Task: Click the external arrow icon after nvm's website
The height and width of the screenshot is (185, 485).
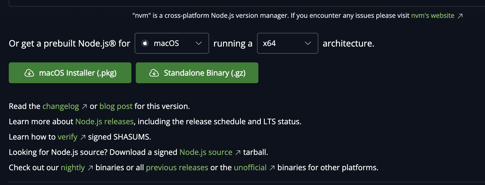Action: tap(460, 16)
